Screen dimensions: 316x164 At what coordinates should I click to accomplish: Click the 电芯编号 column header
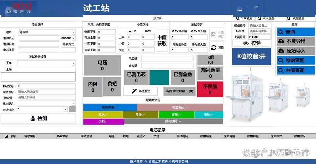(30, 136)
